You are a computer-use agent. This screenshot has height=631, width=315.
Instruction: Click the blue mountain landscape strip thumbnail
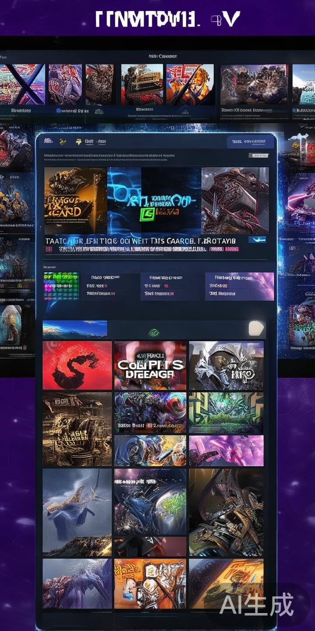[x=75, y=329]
